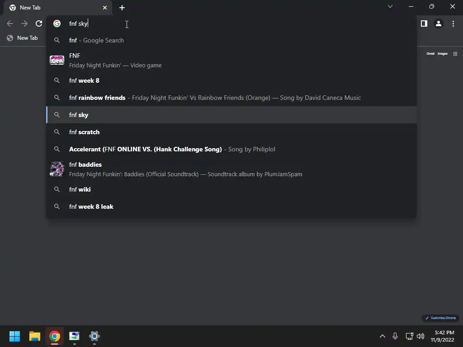Viewport: 463px width, 347px height.
Task: Open File Explorer from the taskbar
Action: tap(35, 336)
